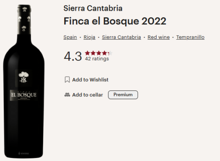This screenshot has width=220, height=161.
Task: Open the Rioja region link
Action: pos(89,37)
